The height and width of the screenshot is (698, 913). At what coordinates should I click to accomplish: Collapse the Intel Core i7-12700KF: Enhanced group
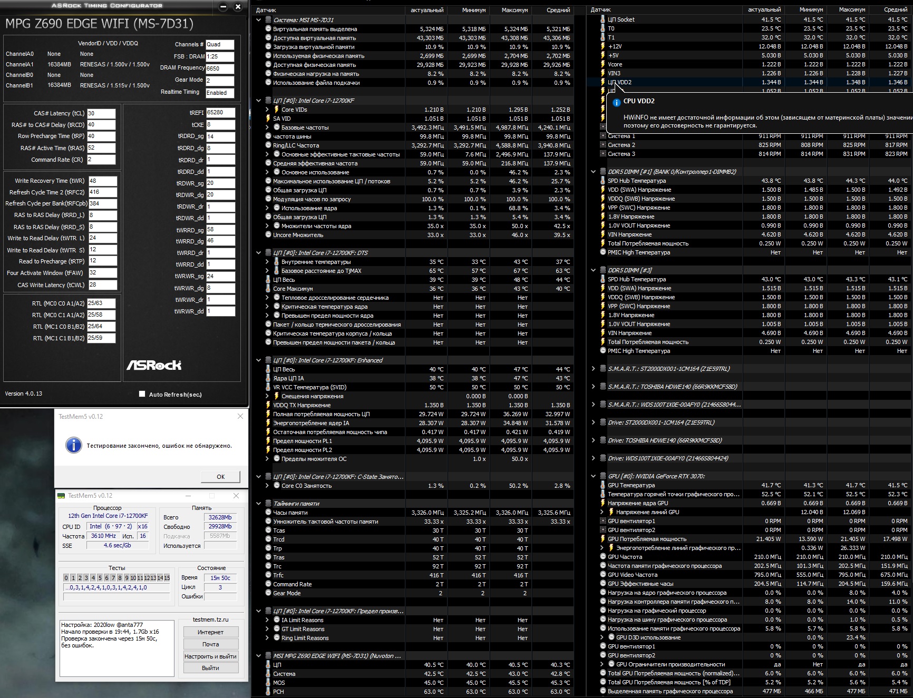(258, 360)
